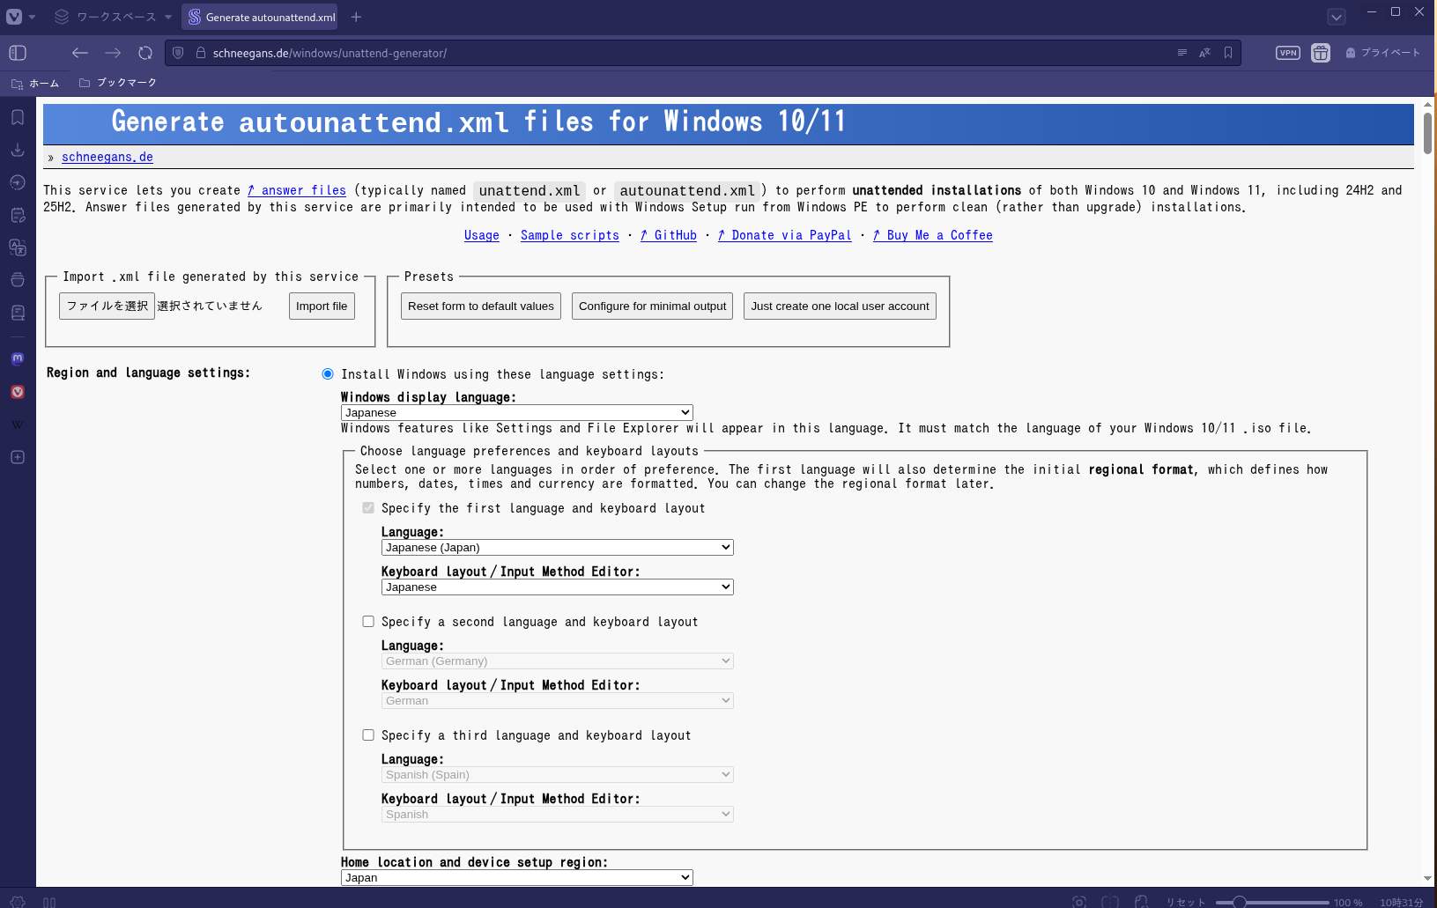1437x908 pixels.
Task: Click the Reset form to default values button
Action: point(480,306)
